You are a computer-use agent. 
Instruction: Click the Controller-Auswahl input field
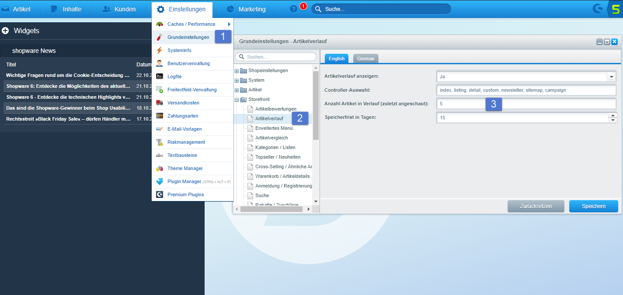(x=526, y=90)
